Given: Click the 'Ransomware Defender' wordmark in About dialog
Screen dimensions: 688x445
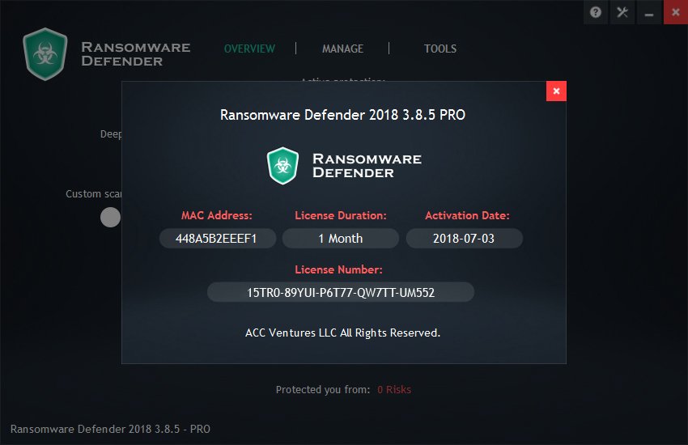Looking at the screenshot, I should [x=367, y=166].
